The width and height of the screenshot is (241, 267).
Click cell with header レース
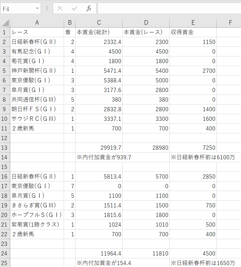pyautogui.click(x=37, y=32)
